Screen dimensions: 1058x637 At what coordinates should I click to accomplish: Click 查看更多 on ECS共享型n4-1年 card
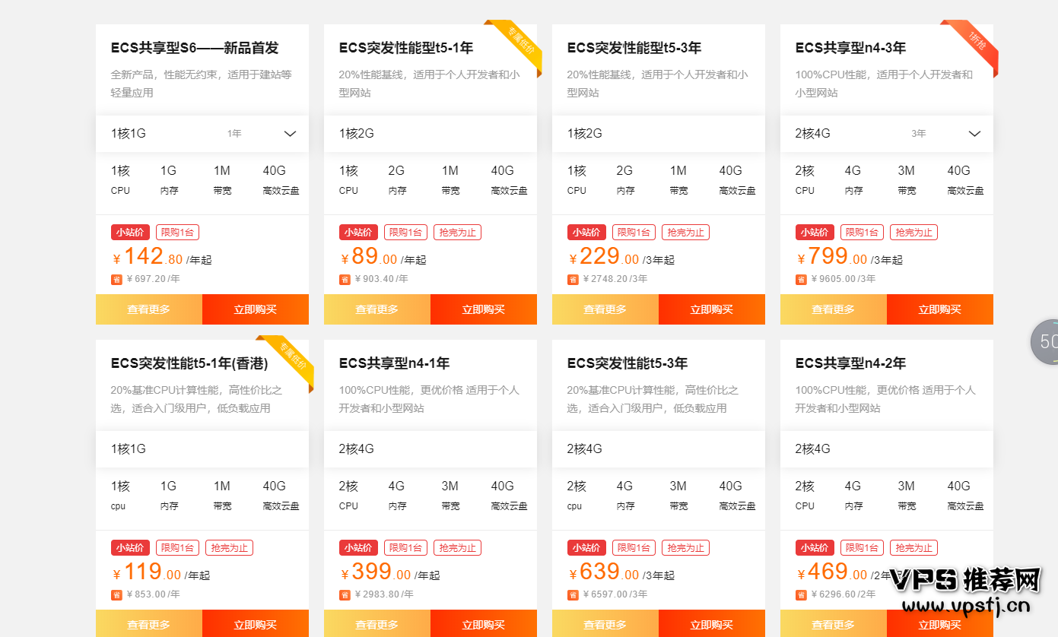click(x=377, y=624)
